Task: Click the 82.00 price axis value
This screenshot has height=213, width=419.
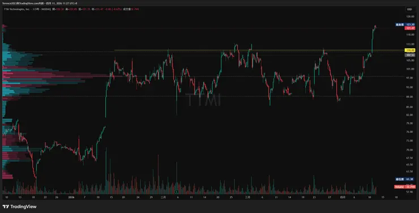Action: (410, 115)
